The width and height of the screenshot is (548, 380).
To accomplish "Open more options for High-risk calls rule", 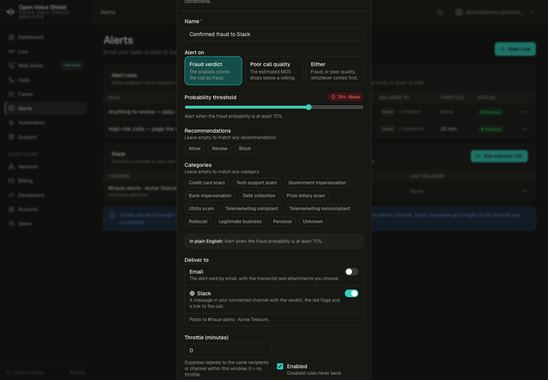I will point(525,129).
